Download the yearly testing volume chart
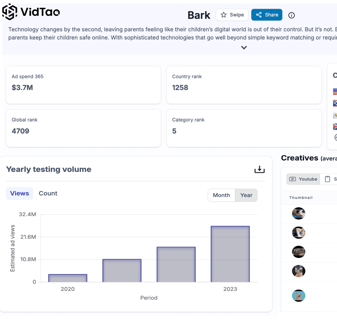Viewport: 337px width, 322px height. [x=259, y=169]
